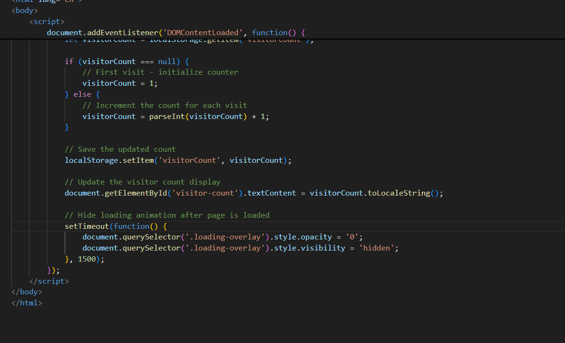The height and width of the screenshot is (343, 565).
Task: Click the 'parseInt(visitorCount) + 1' line
Action: click(x=176, y=117)
